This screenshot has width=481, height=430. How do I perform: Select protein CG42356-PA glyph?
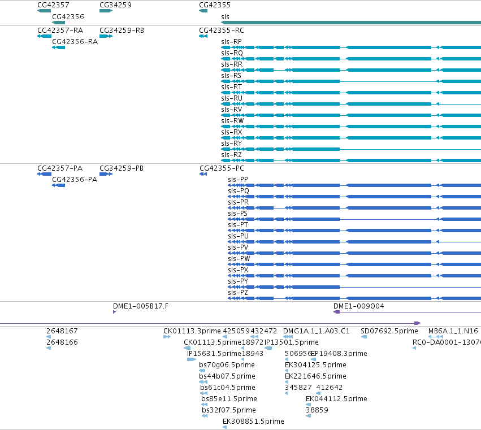(x=59, y=185)
